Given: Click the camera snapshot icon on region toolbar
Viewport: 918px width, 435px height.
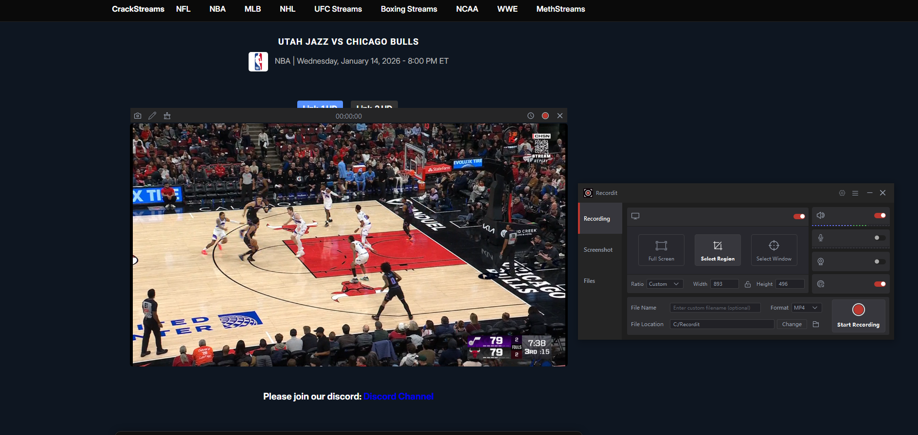Looking at the screenshot, I should click(x=138, y=116).
